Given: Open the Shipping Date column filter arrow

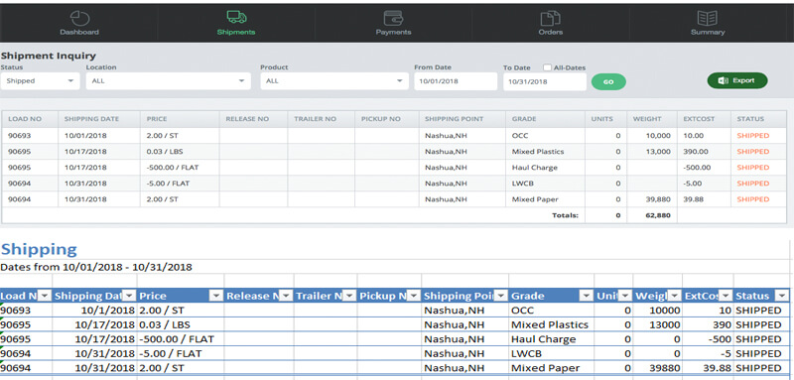Looking at the screenshot, I should [130, 296].
